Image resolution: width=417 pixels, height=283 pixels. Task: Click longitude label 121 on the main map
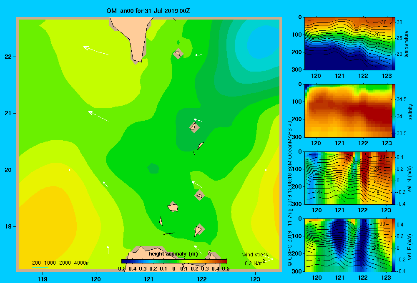(149, 279)
